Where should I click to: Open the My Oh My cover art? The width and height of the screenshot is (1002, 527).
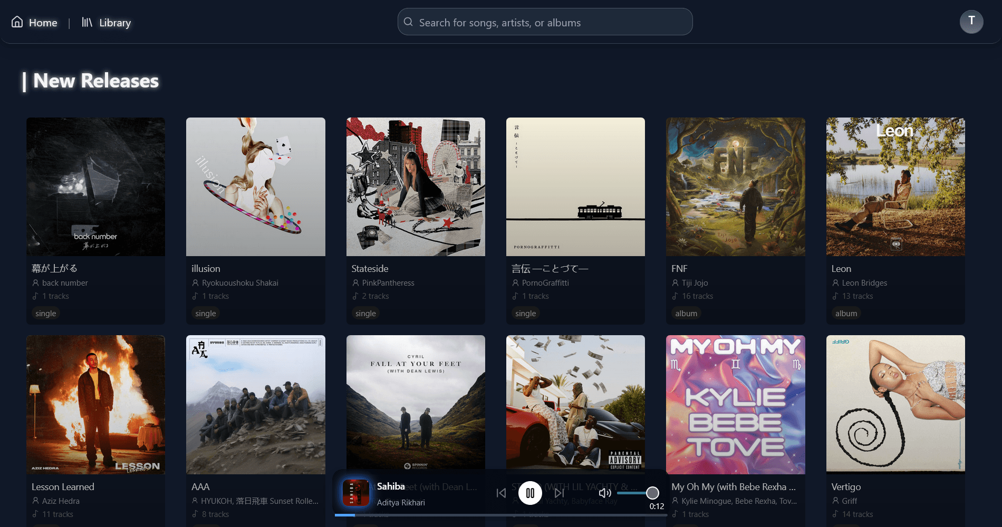click(735, 404)
